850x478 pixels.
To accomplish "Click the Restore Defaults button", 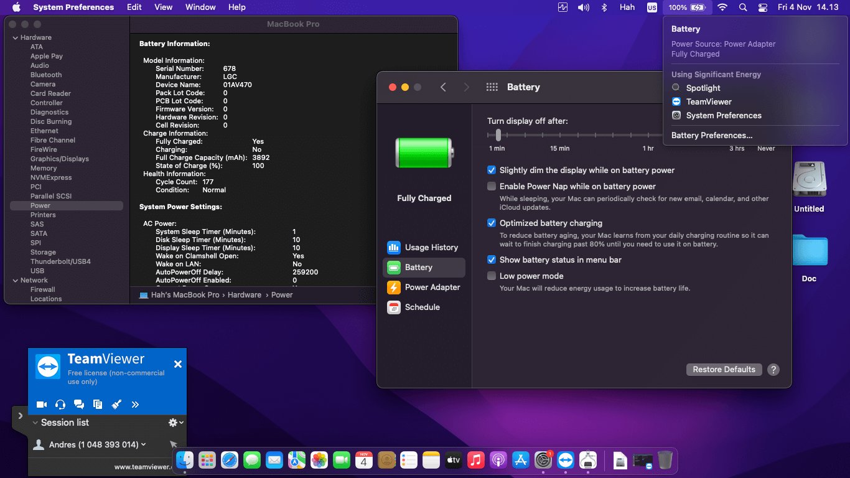I will (724, 370).
